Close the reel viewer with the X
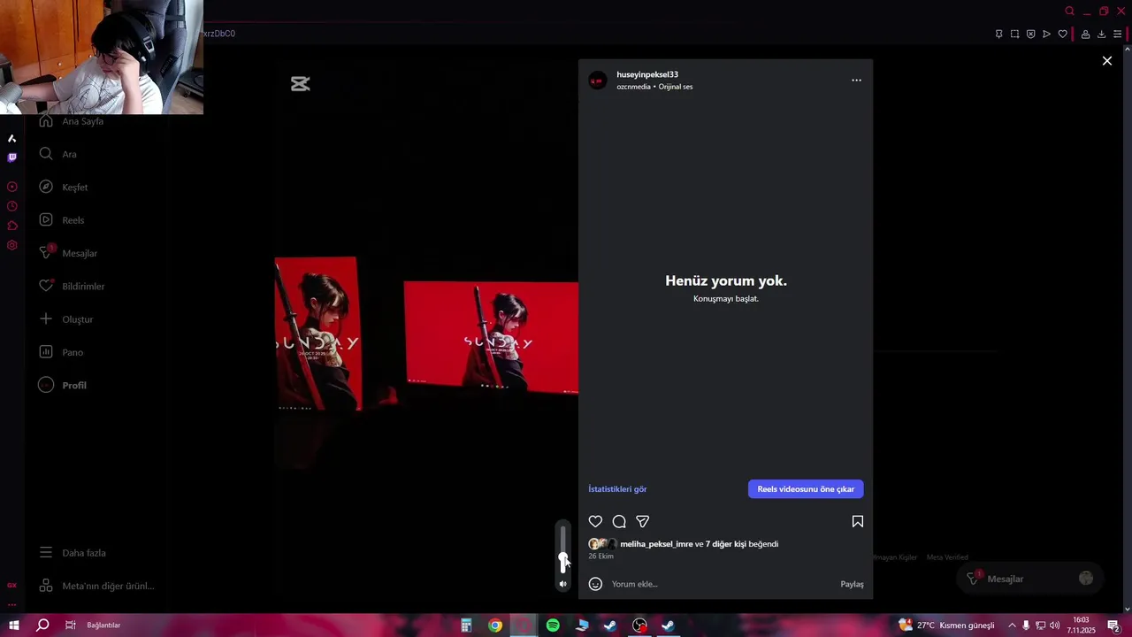 point(1106,61)
